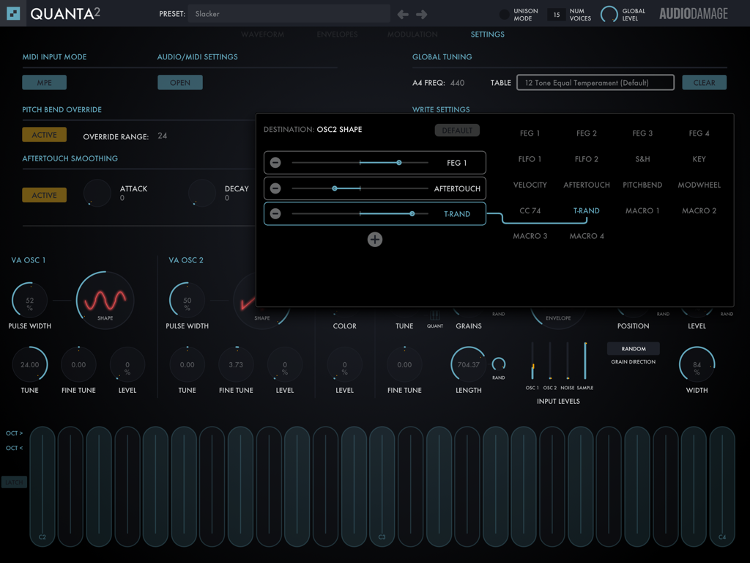Screen dimensions: 750x563
Task: Disable the Pitch Bend Override ACTIVE switch
Action: [44, 134]
